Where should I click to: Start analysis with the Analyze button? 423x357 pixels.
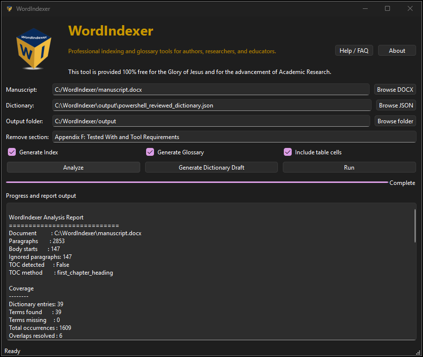click(74, 167)
